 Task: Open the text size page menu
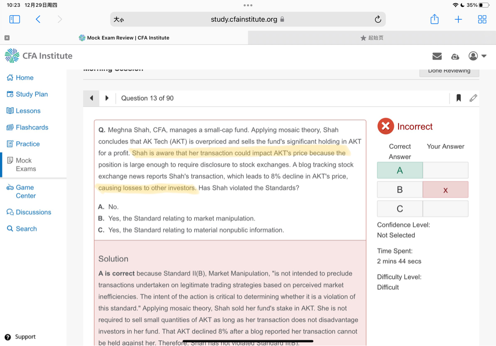point(119,19)
